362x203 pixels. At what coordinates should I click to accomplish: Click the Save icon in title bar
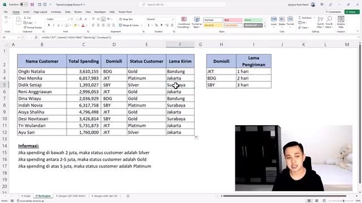pyautogui.click(x=32, y=5)
